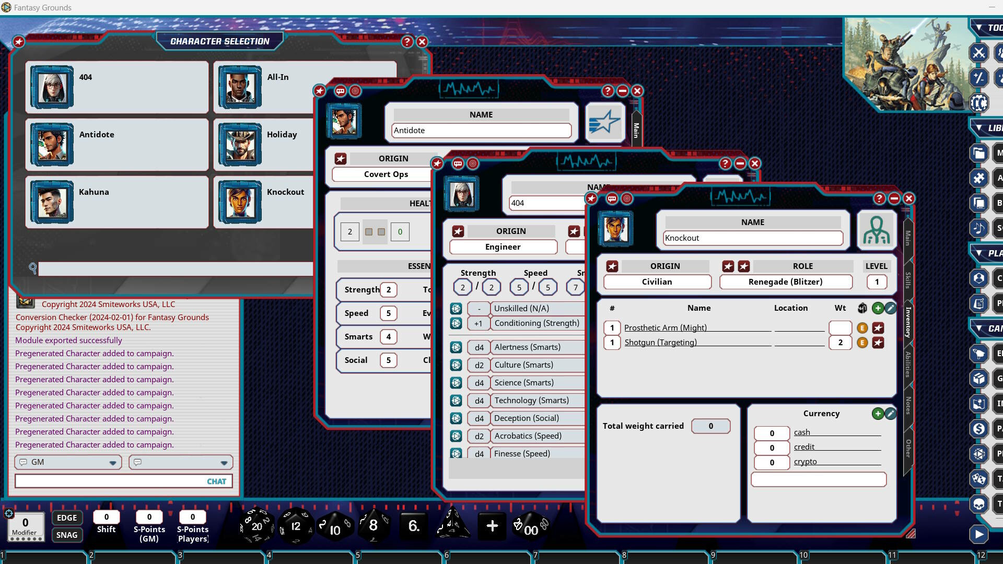
Task: Select the Kahuna character portrait thumbnail
Action: [x=51, y=202]
